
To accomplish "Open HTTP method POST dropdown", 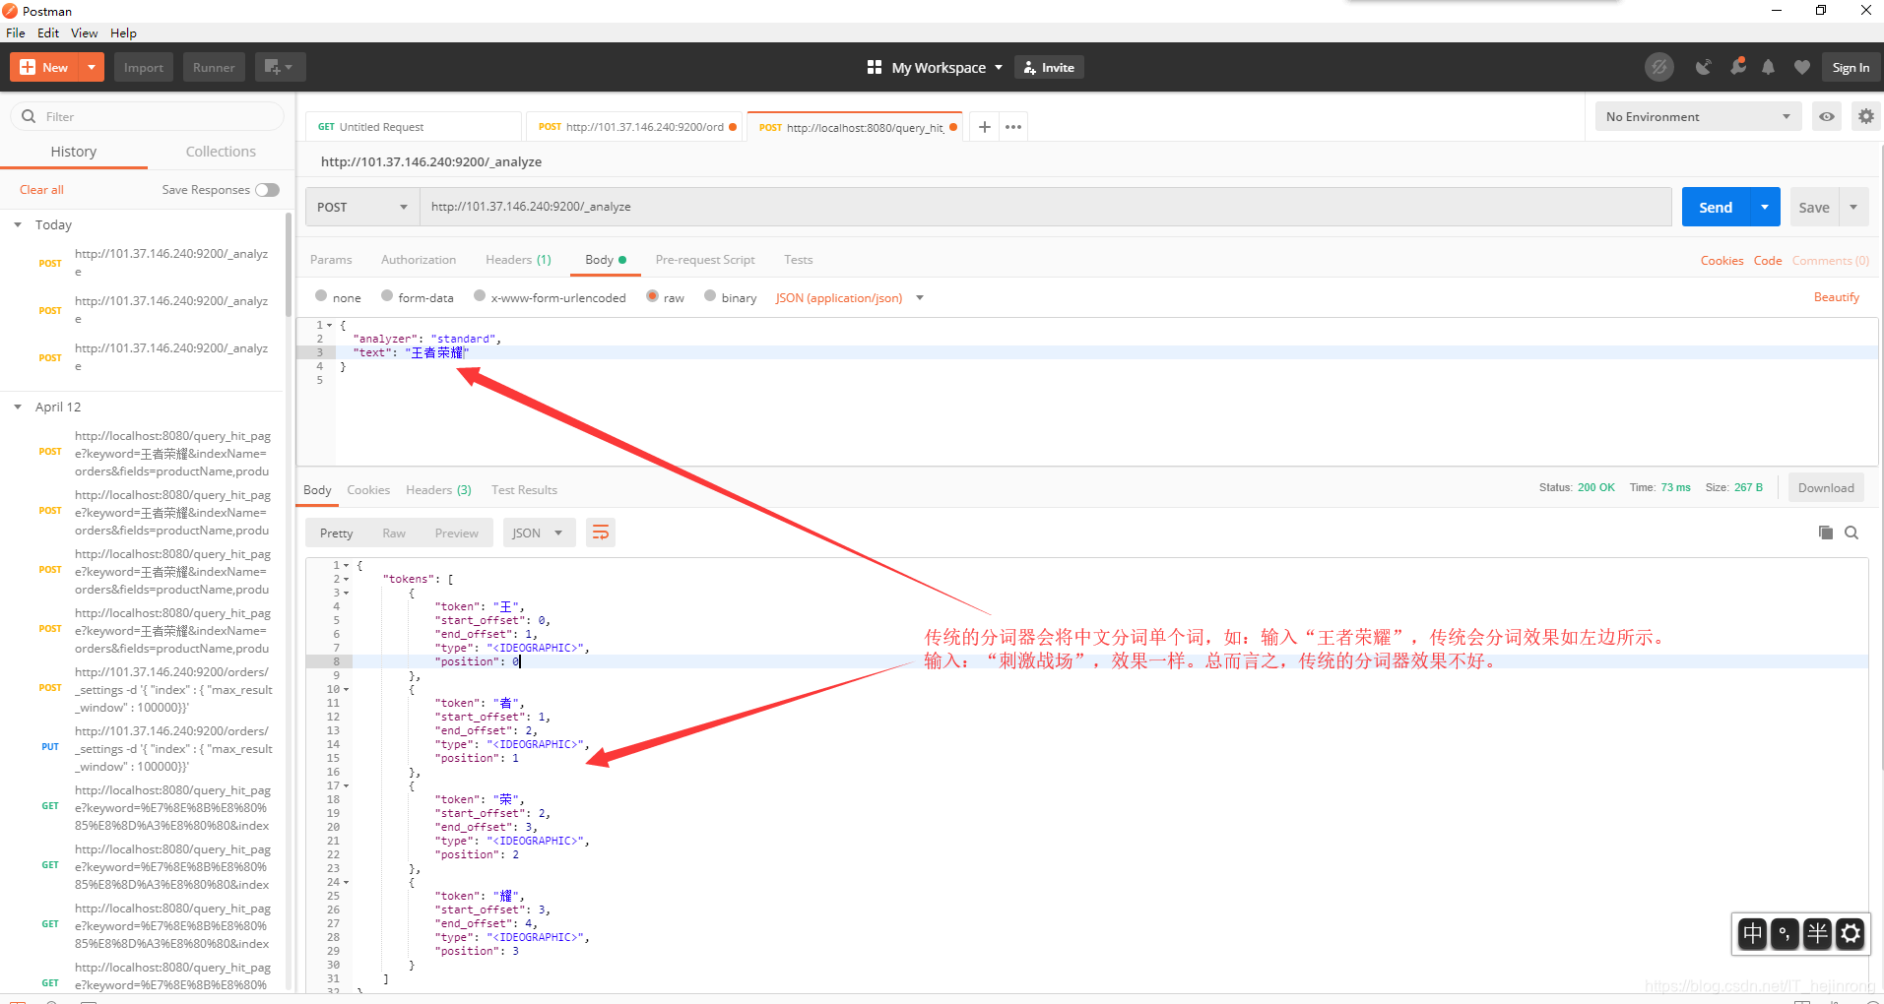I will (x=362, y=207).
